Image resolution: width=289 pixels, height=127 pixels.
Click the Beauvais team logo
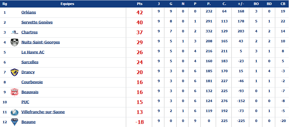15,92
